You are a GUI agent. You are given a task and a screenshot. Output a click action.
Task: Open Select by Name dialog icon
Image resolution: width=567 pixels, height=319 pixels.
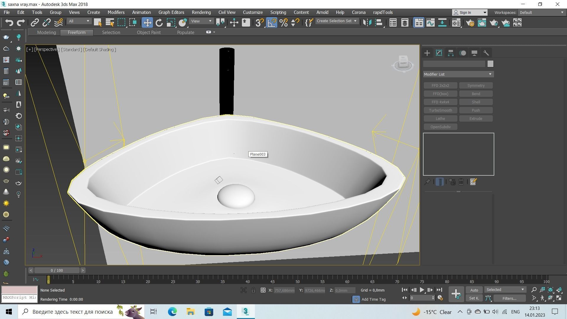(x=110, y=22)
